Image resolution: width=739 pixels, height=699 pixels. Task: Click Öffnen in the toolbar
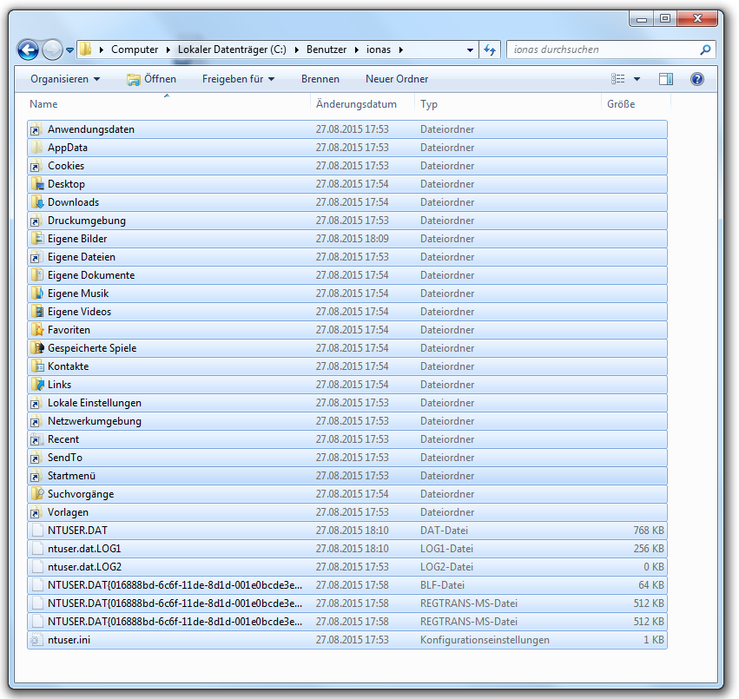click(x=151, y=79)
